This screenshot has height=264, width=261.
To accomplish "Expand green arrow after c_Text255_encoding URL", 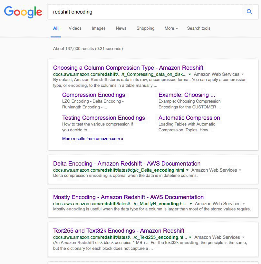I will tap(190, 237).
